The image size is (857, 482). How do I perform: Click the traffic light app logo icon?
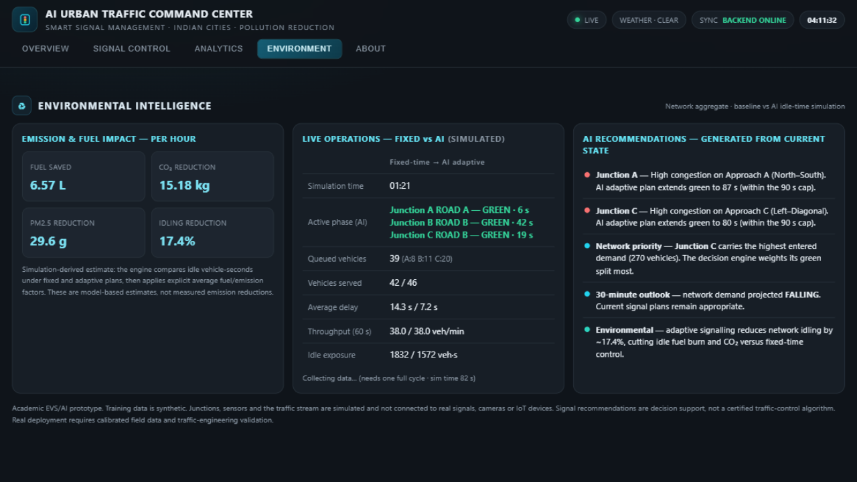tap(25, 19)
